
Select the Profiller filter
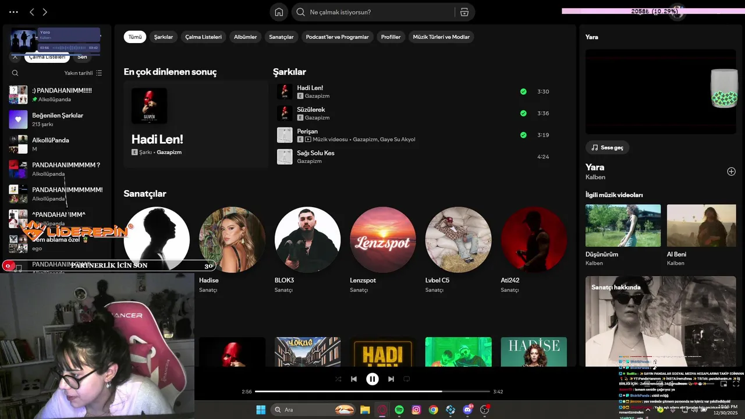[x=391, y=37]
